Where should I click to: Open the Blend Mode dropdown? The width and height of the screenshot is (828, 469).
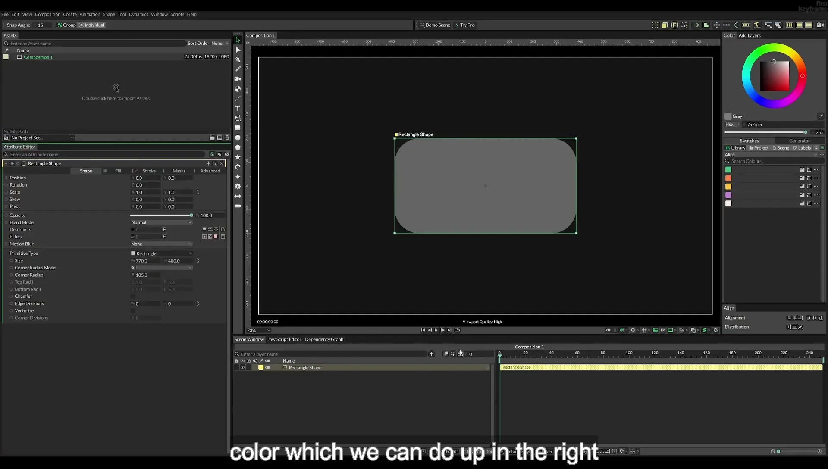(x=161, y=222)
